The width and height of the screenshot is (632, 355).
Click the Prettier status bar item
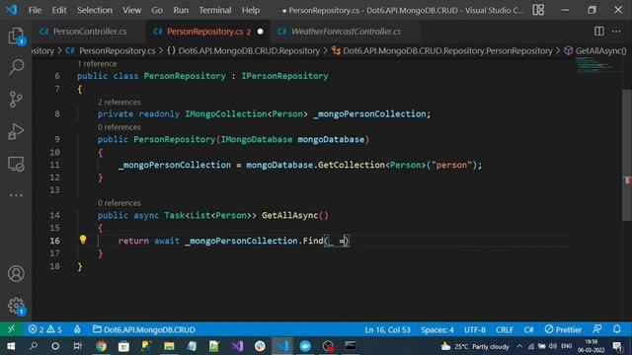[563, 329]
